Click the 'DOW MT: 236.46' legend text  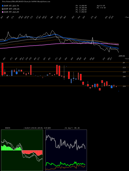(12, 9)
